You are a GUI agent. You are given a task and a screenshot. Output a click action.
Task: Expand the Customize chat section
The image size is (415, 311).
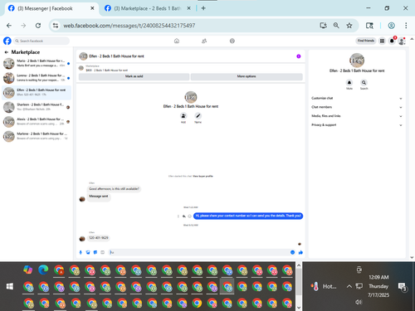(357, 98)
